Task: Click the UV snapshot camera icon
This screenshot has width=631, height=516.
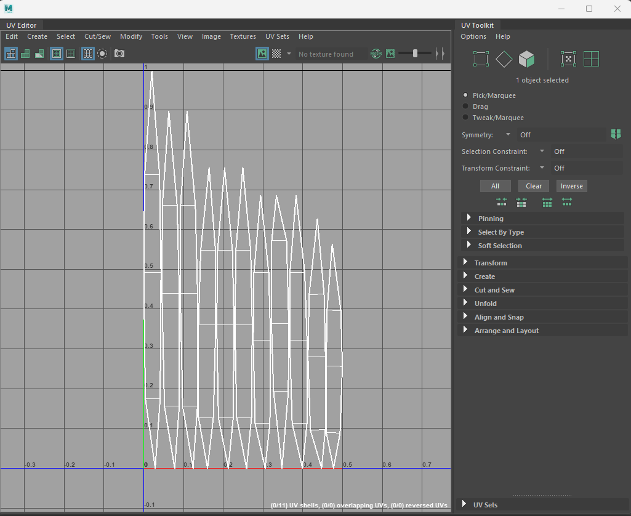Action: pos(119,54)
